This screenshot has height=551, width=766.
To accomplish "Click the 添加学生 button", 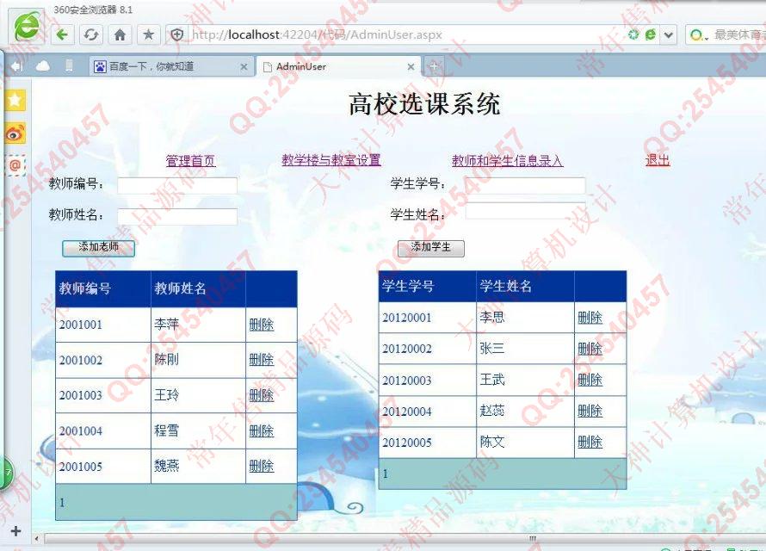I will 431,248.
